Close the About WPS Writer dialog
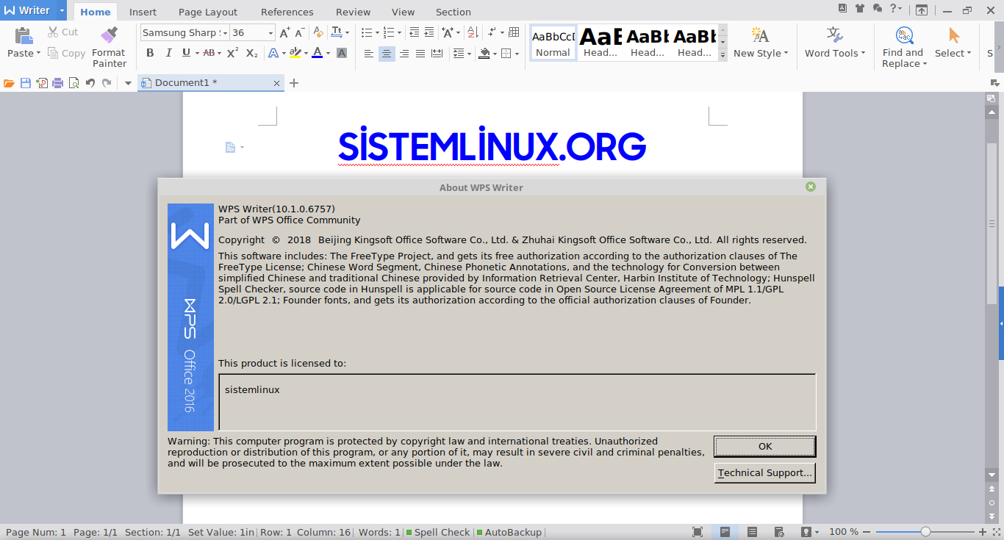Screen dimensions: 1004x540 pyautogui.click(x=811, y=187)
